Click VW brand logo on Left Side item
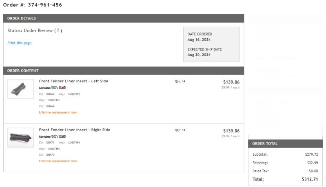 (54, 88)
